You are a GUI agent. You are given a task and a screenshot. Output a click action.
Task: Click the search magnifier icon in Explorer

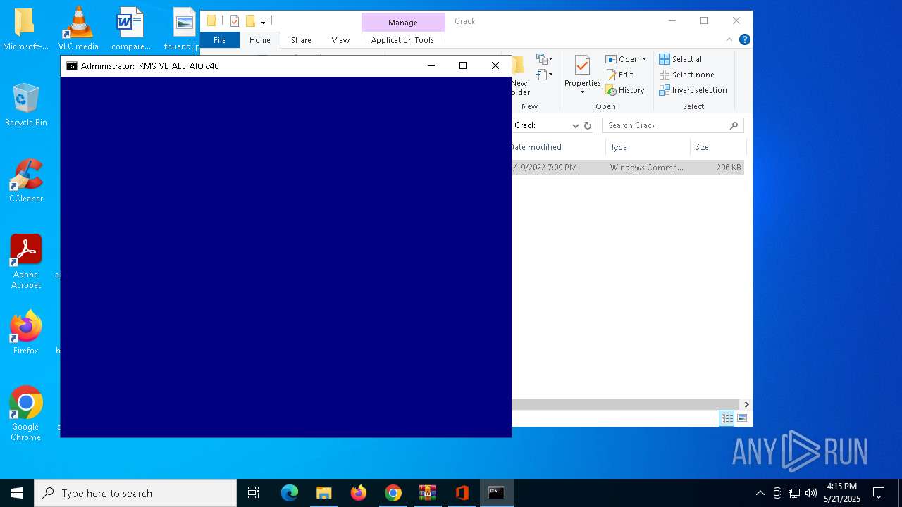(734, 125)
